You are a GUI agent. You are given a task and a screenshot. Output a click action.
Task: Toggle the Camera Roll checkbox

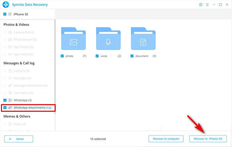[5, 32]
